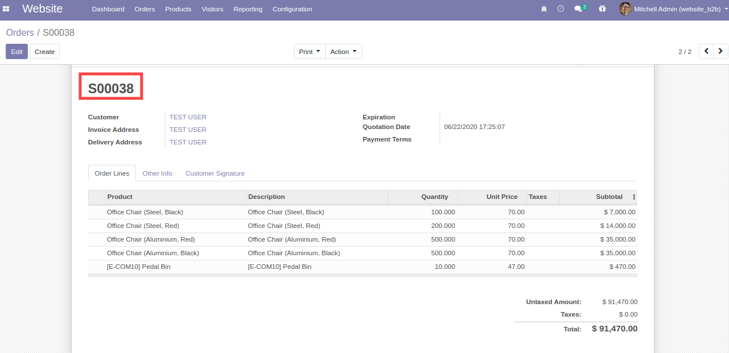Open the Configuration menu
Image resolution: width=729 pixels, height=353 pixels.
[292, 9]
